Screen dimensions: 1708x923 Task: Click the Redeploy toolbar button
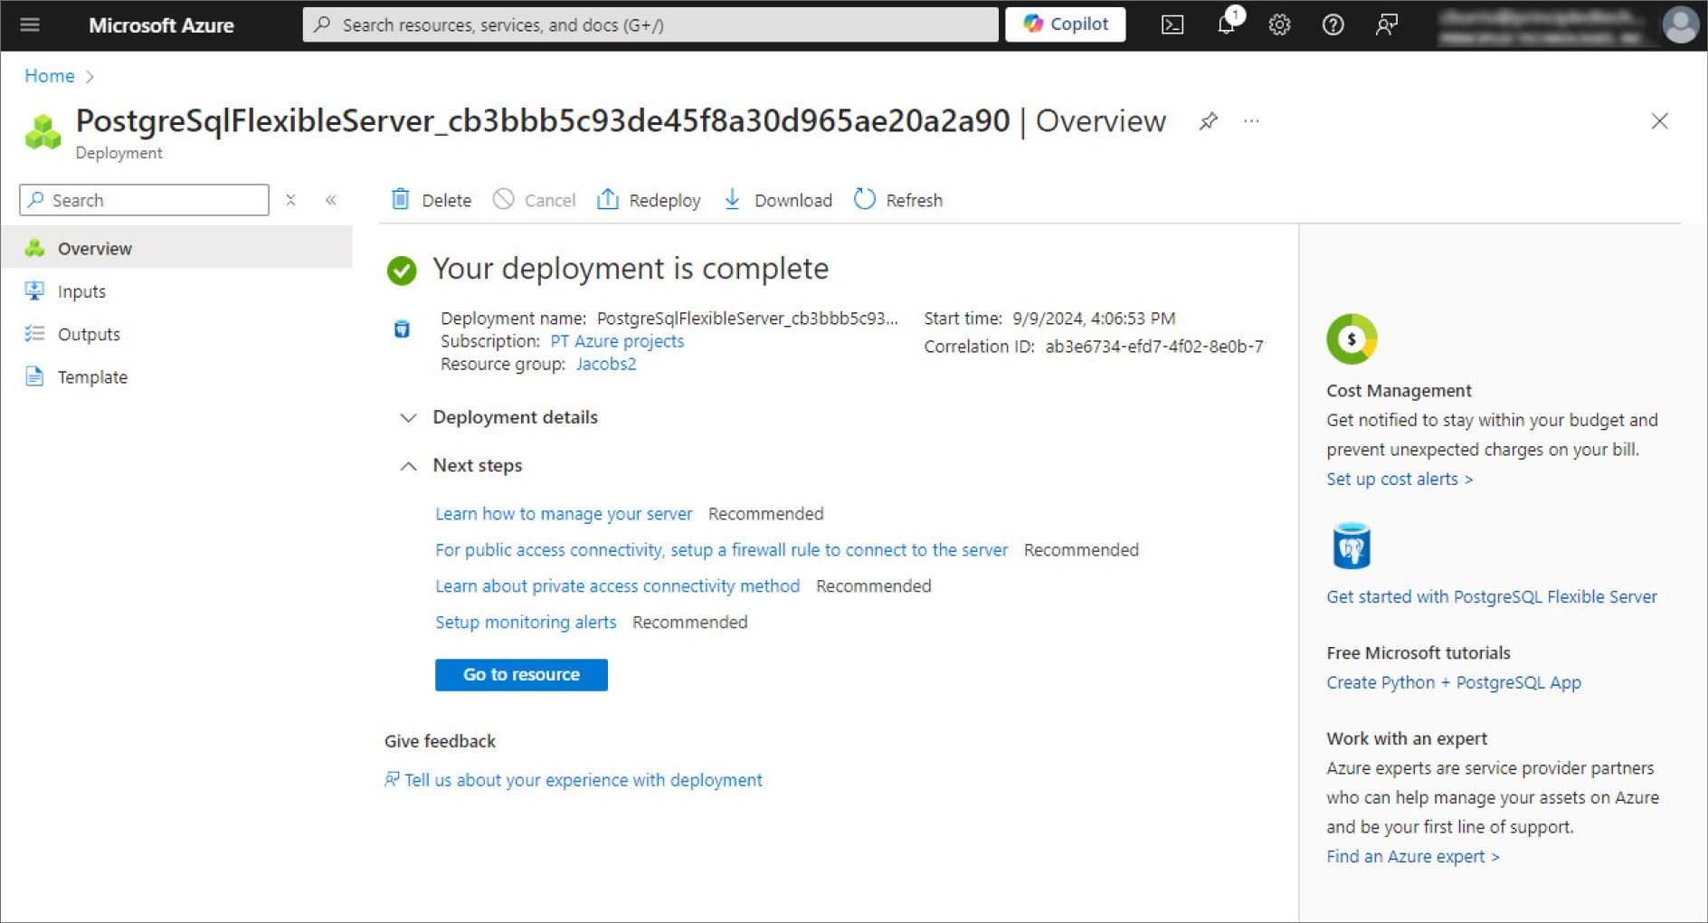pos(649,200)
